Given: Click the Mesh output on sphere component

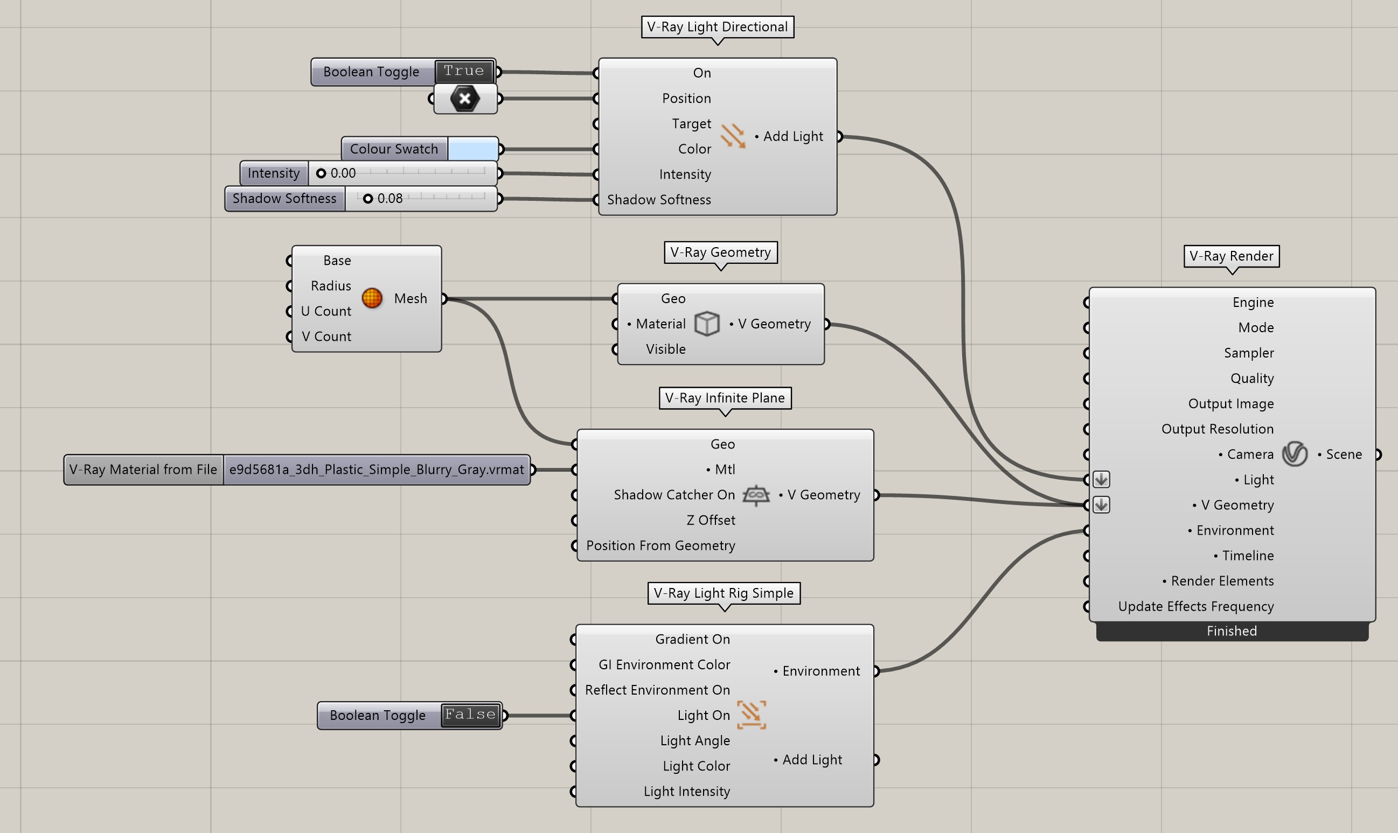Looking at the screenshot, I should coord(411,299).
